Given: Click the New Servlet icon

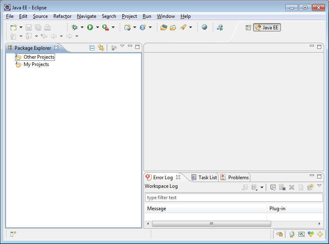Looking at the screenshot, I should (143, 27).
